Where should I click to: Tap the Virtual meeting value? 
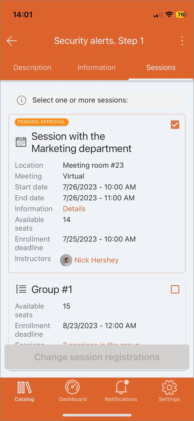74,176
